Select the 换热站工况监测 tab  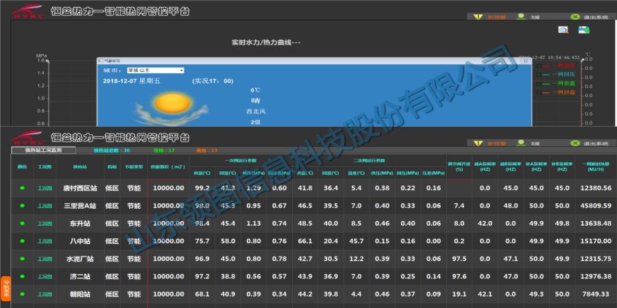point(44,149)
